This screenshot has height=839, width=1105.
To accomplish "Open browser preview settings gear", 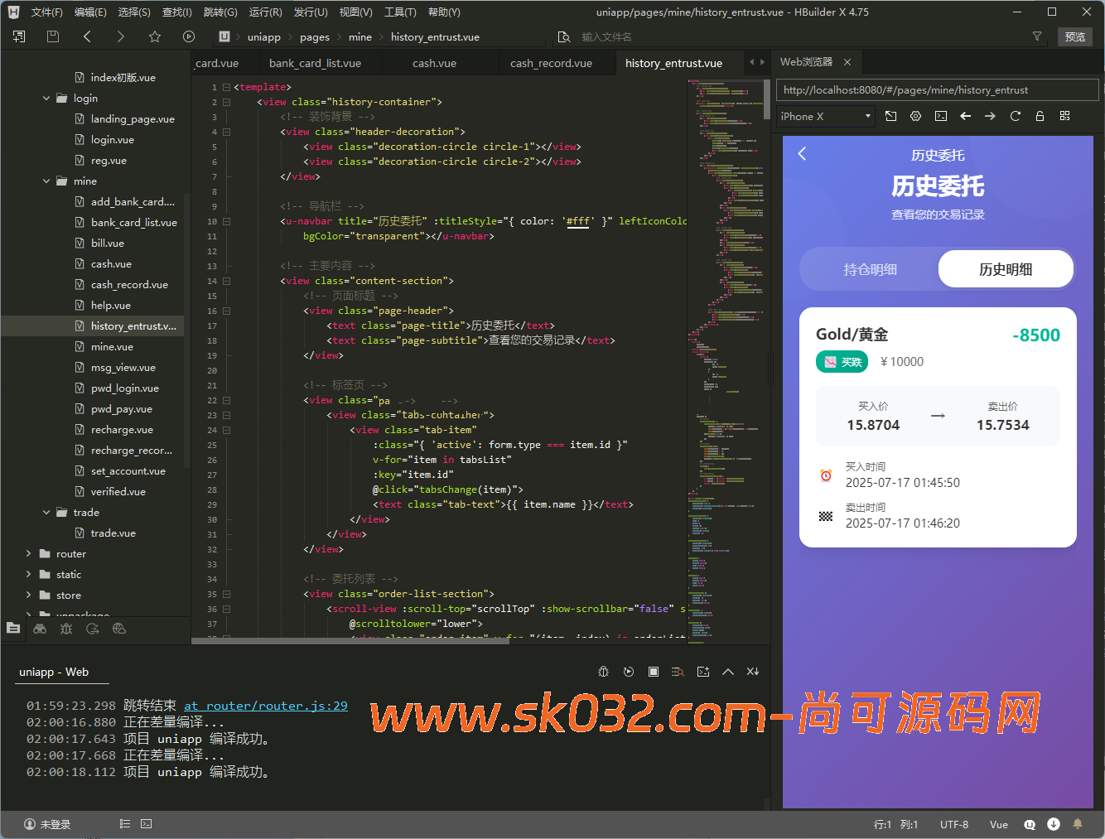I will tap(915, 116).
